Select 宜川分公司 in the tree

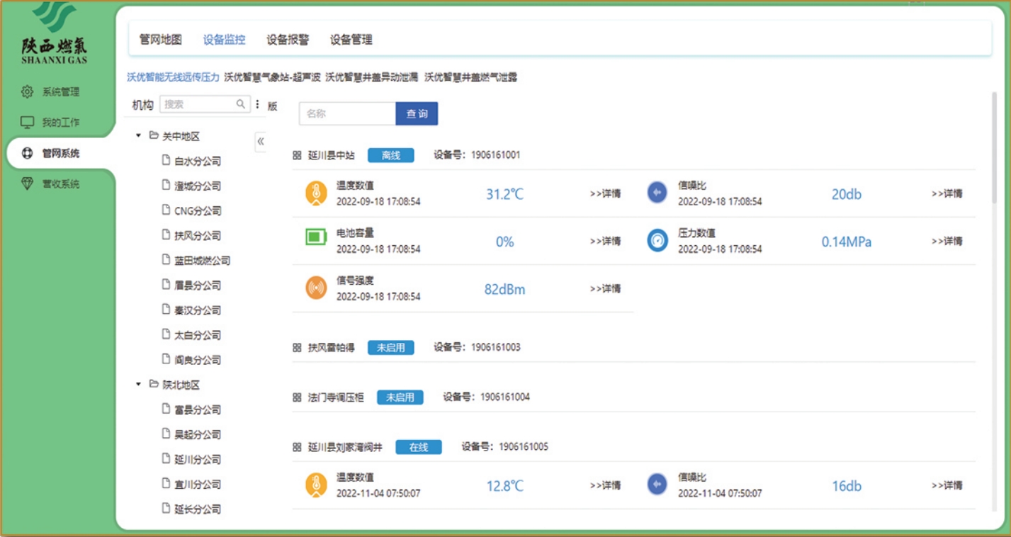click(198, 485)
